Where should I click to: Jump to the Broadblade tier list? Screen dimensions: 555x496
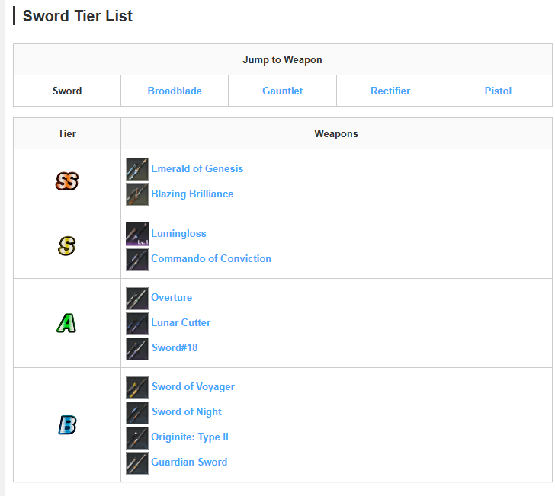tap(175, 91)
